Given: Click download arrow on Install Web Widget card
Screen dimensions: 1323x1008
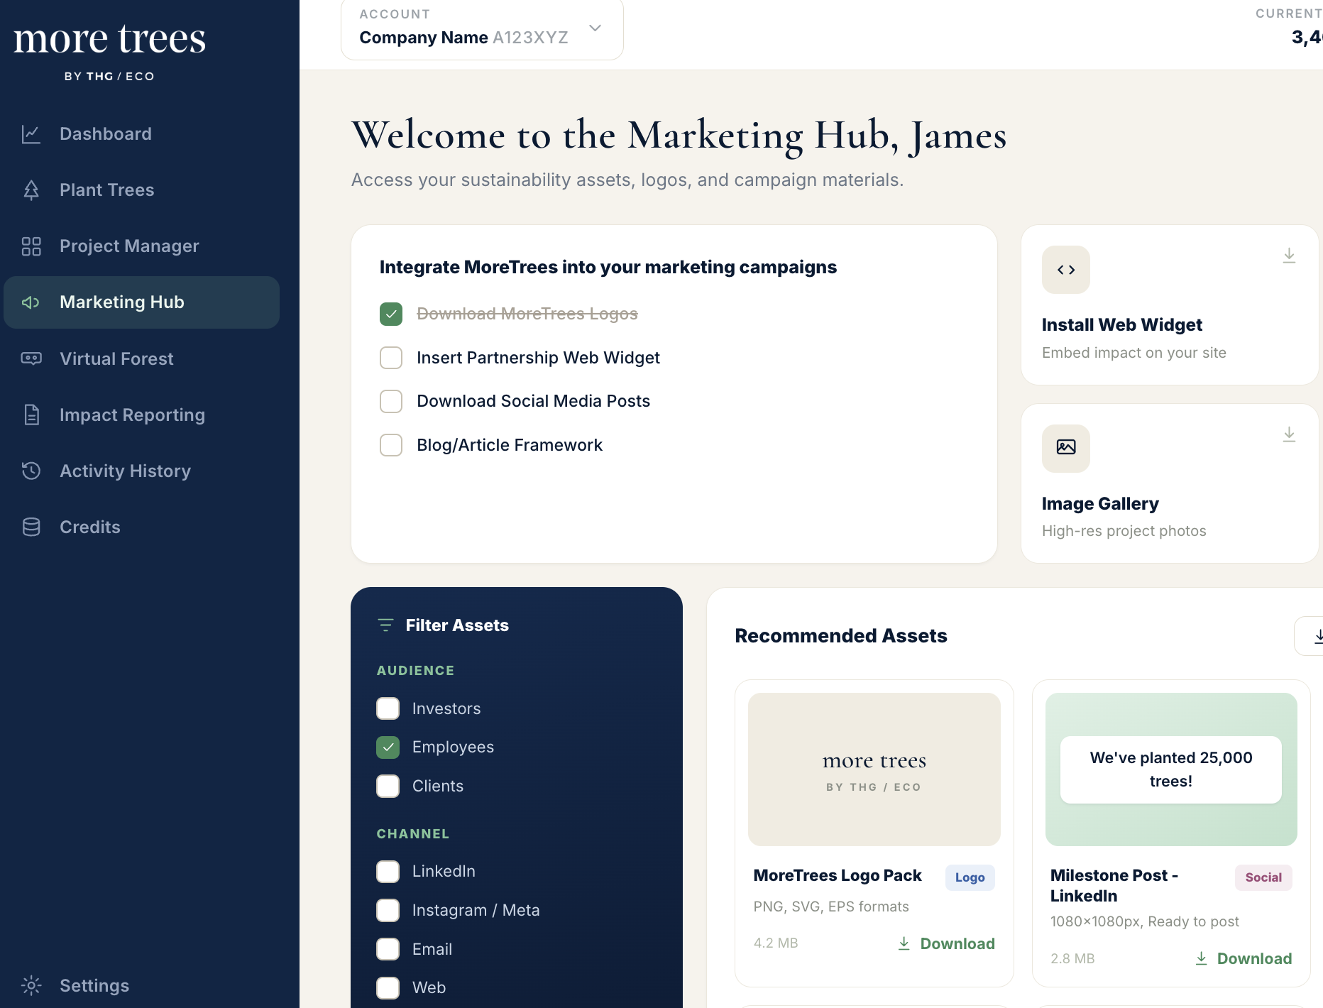Looking at the screenshot, I should tap(1290, 256).
